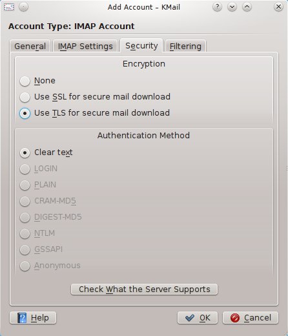The height and width of the screenshot is (336, 288).
Task: Switch to the Filtering tab
Action: (x=185, y=47)
